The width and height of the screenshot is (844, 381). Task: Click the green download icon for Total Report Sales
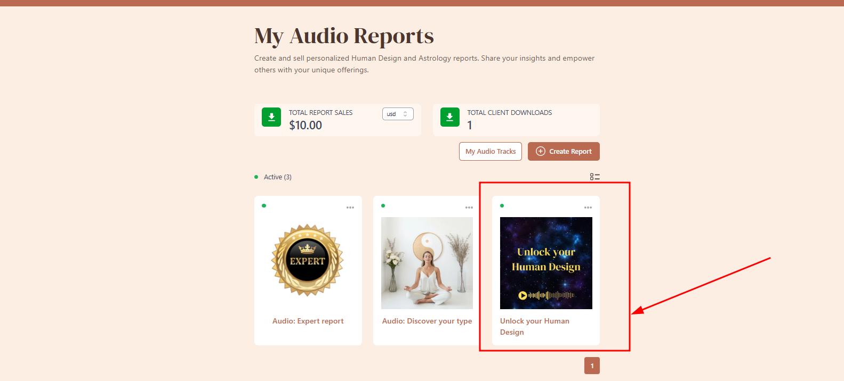[x=271, y=117]
